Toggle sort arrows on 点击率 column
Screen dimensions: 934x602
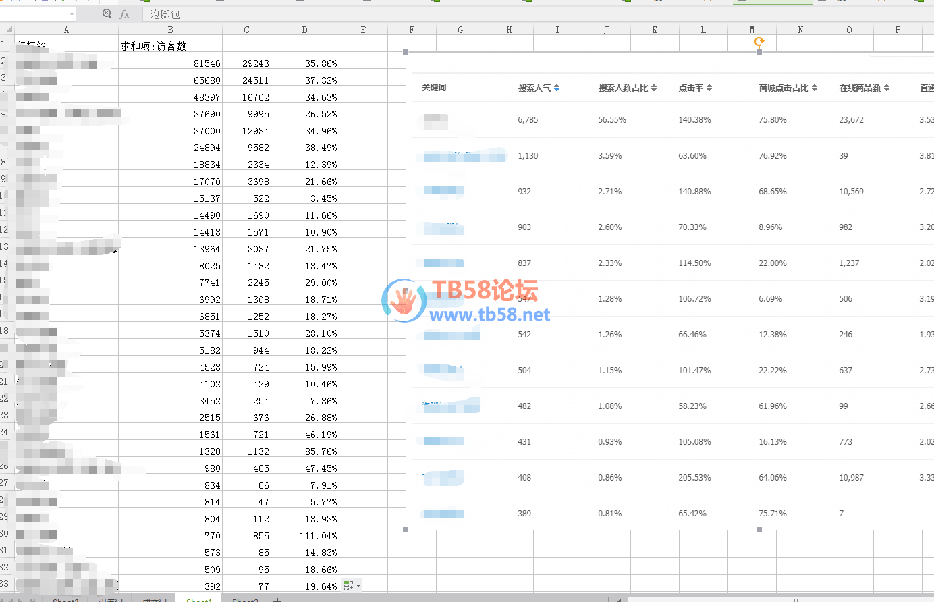709,88
